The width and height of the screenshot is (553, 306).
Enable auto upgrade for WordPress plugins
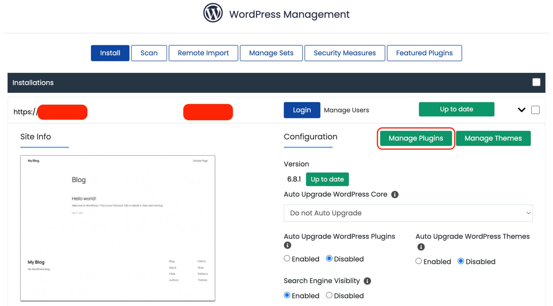(287, 259)
